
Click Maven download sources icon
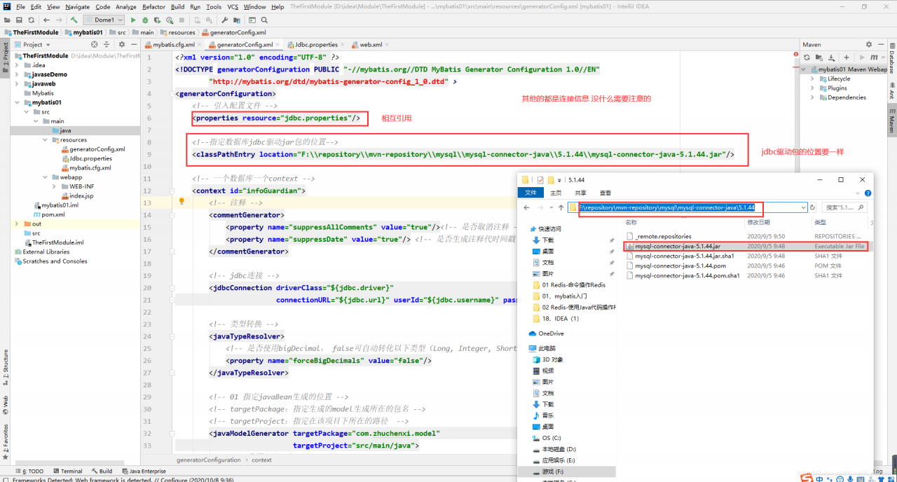click(832, 57)
